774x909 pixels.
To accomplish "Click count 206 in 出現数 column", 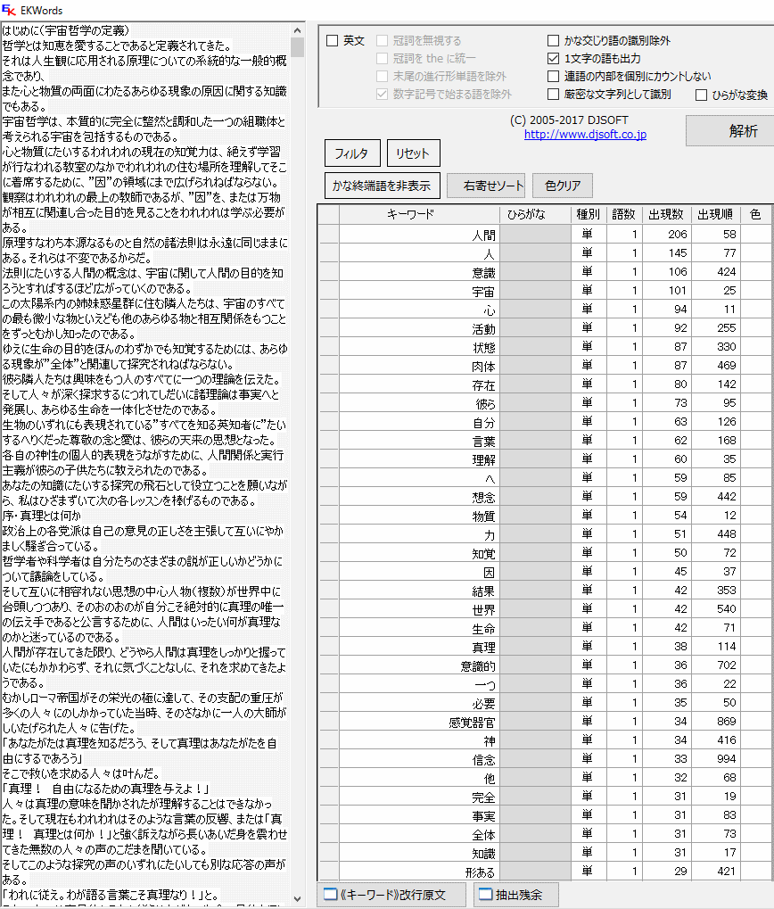I will [667, 235].
